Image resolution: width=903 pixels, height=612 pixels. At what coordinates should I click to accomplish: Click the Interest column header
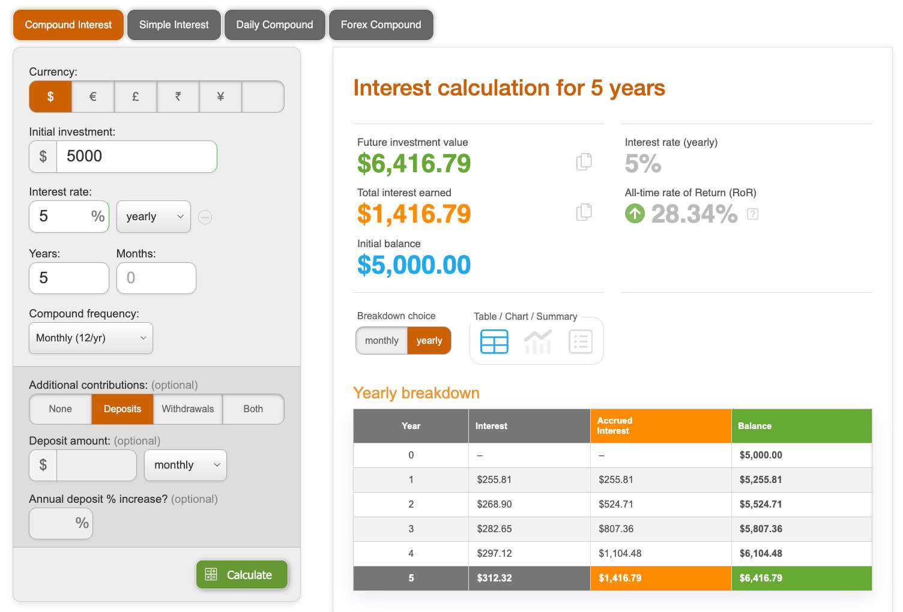pos(530,426)
